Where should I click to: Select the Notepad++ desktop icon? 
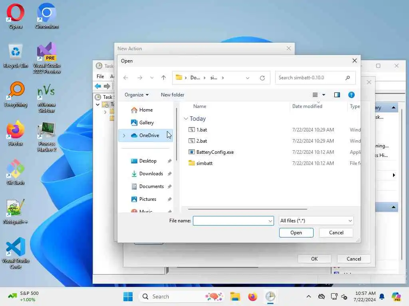pyautogui.click(x=16, y=211)
